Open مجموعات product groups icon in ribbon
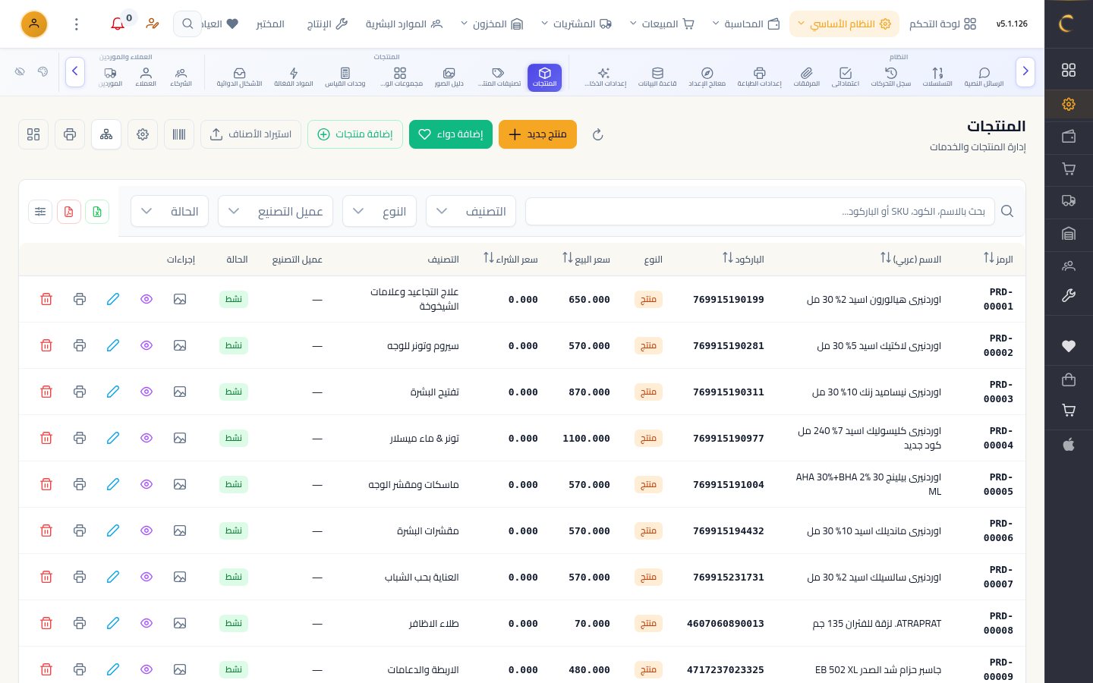Image resolution: width=1093 pixels, height=683 pixels. click(401, 77)
